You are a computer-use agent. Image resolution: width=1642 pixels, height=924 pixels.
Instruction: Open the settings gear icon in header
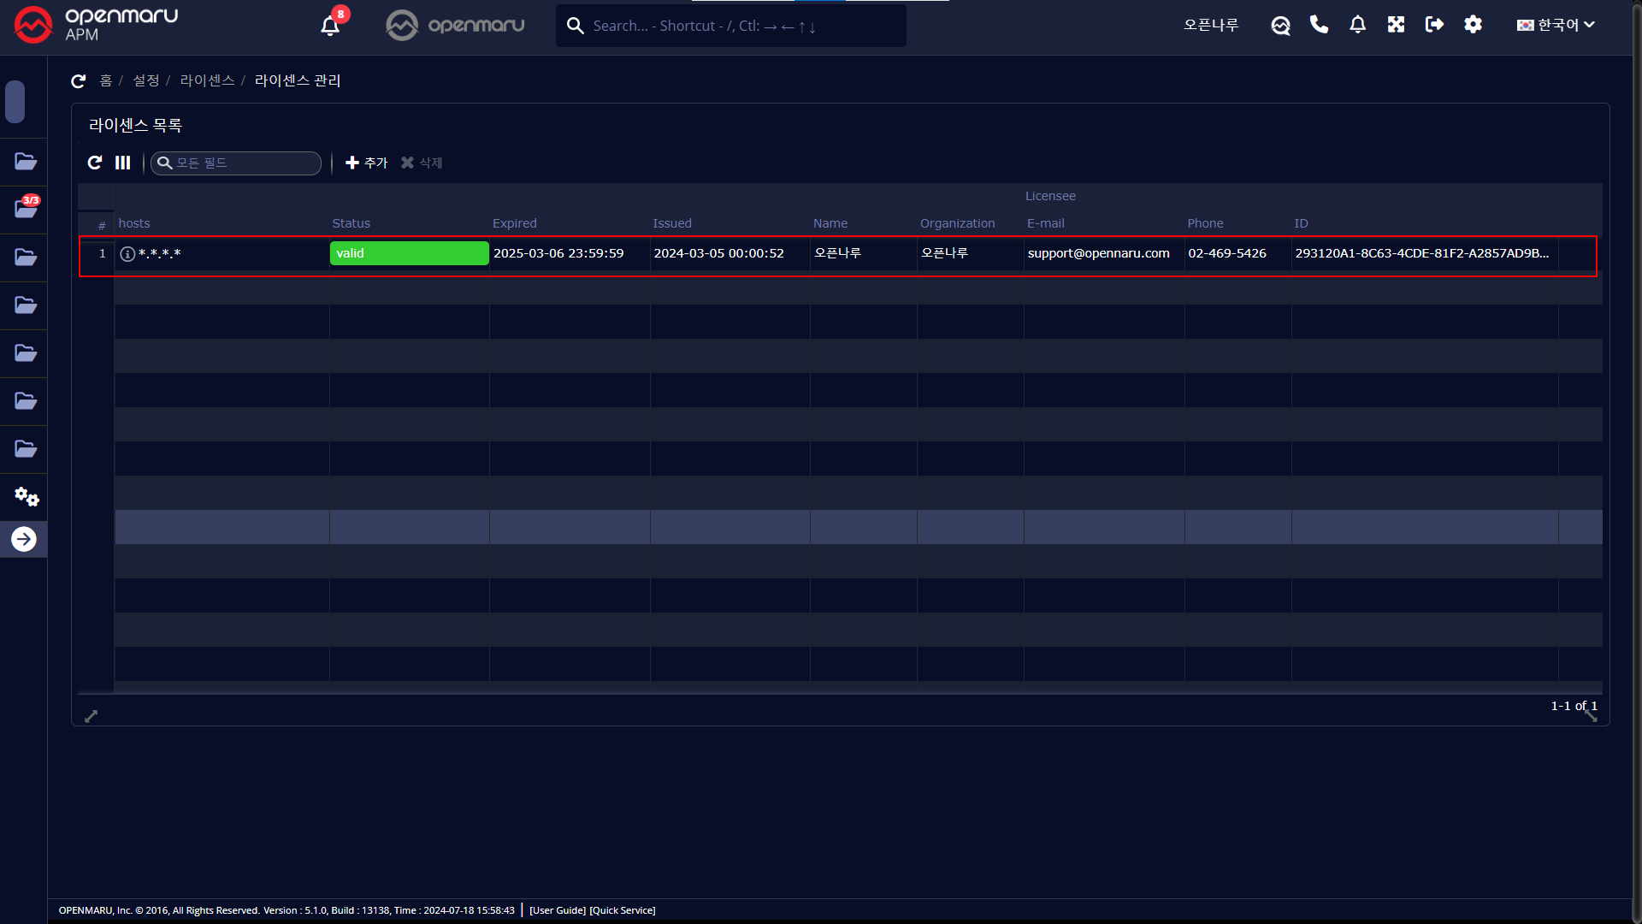click(1473, 25)
